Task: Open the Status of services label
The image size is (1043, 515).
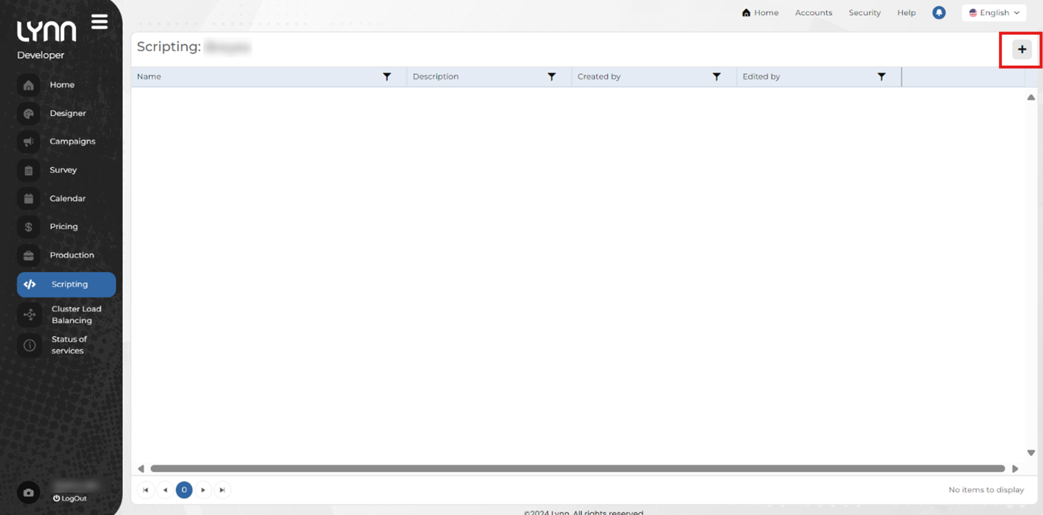Action: pos(69,345)
